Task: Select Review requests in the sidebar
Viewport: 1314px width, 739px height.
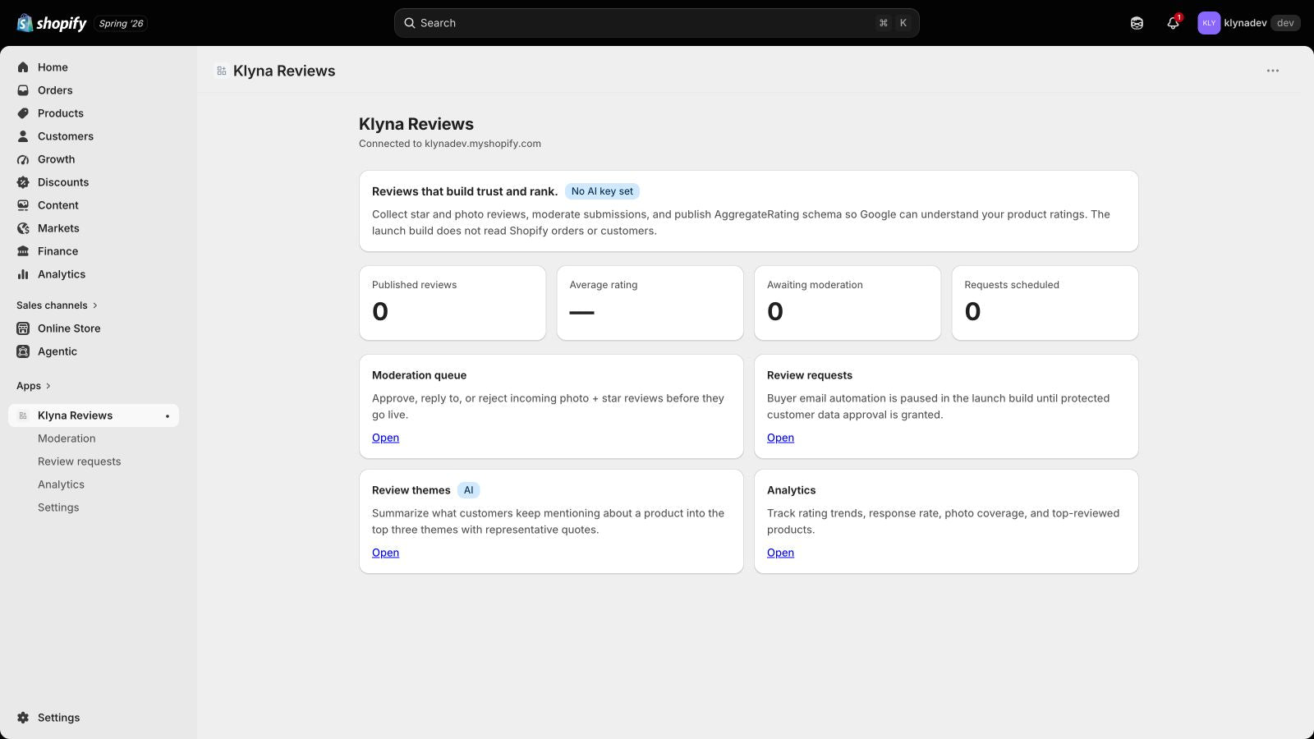Action: coord(80,461)
